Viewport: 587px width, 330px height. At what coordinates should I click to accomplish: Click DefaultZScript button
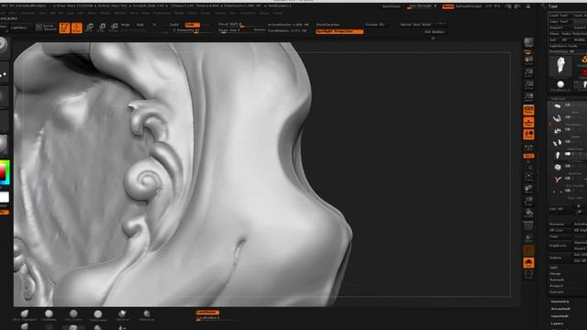tap(469, 6)
